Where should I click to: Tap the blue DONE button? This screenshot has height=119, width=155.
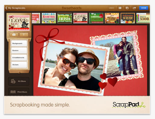coord(144,8)
